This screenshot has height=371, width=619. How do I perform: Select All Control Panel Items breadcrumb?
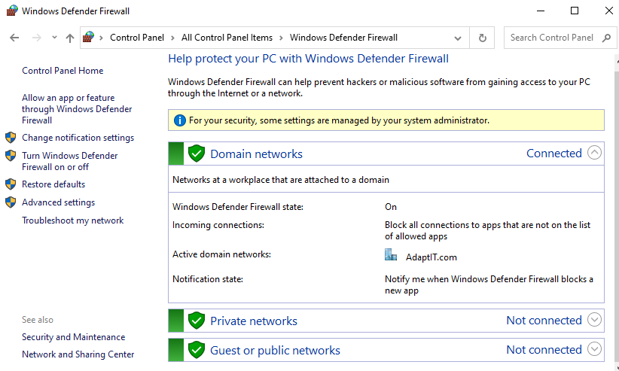click(227, 38)
